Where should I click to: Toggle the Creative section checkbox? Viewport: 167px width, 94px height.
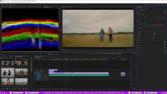(x=165, y=42)
